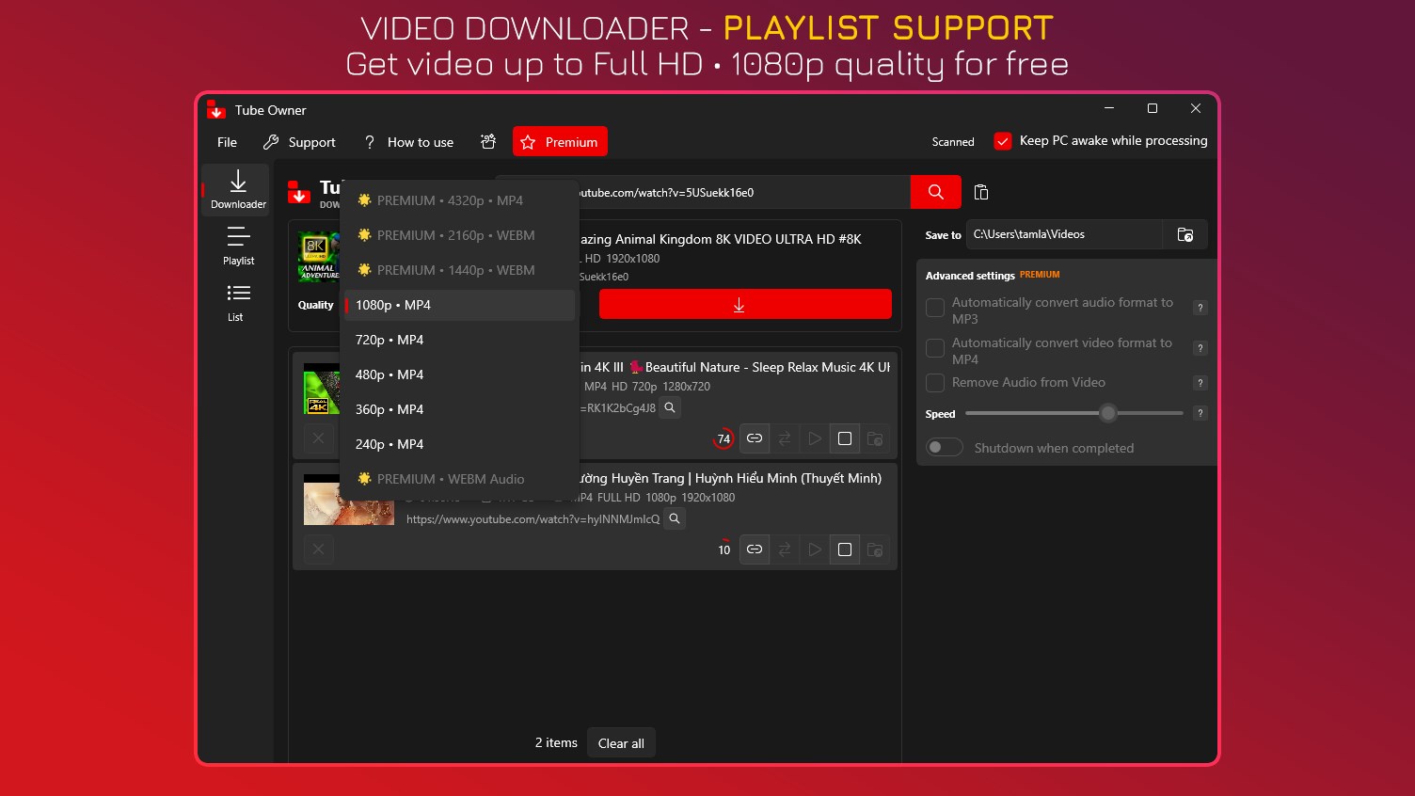This screenshot has height=796, width=1415.
Task: Select PREMIUM WEBM Audio option
Action: [x=459, y=479]
